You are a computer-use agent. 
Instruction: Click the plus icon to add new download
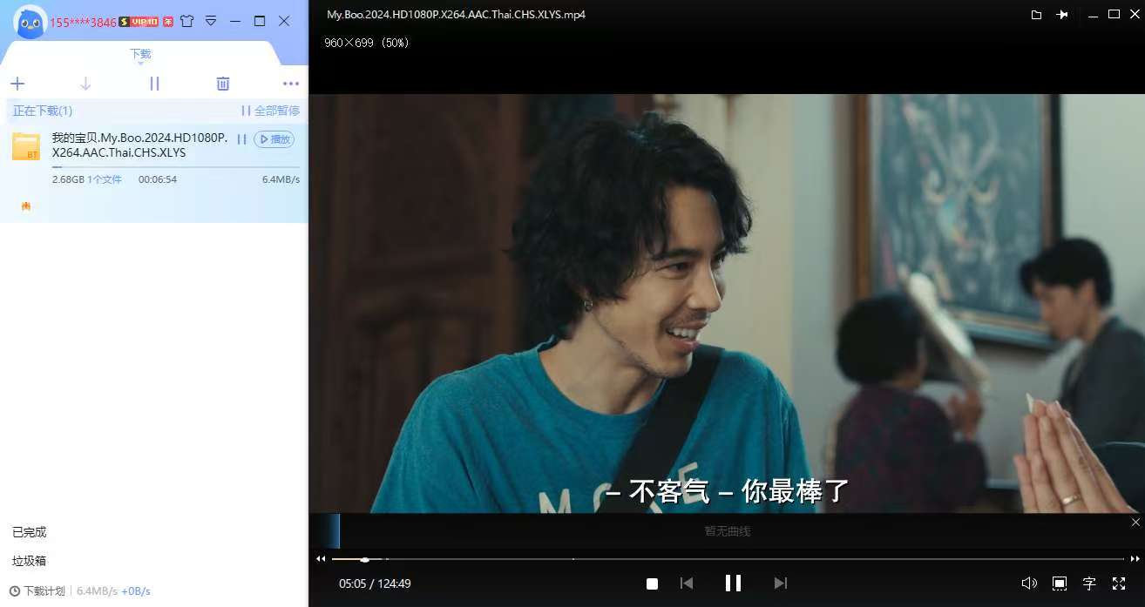[17, 84]
